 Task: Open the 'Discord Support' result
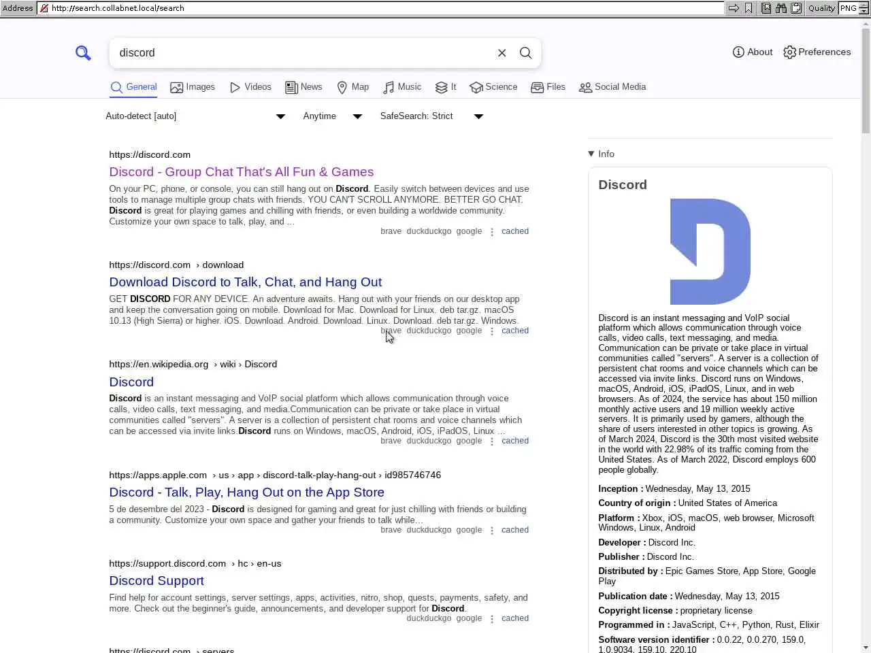157,581
